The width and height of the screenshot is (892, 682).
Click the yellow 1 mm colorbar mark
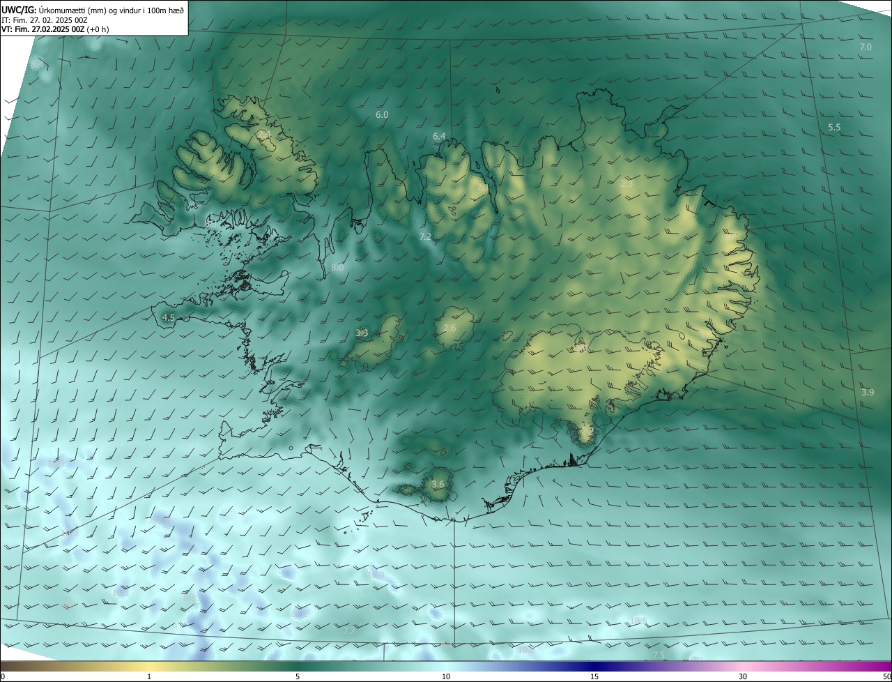click(x=149, y=676)
